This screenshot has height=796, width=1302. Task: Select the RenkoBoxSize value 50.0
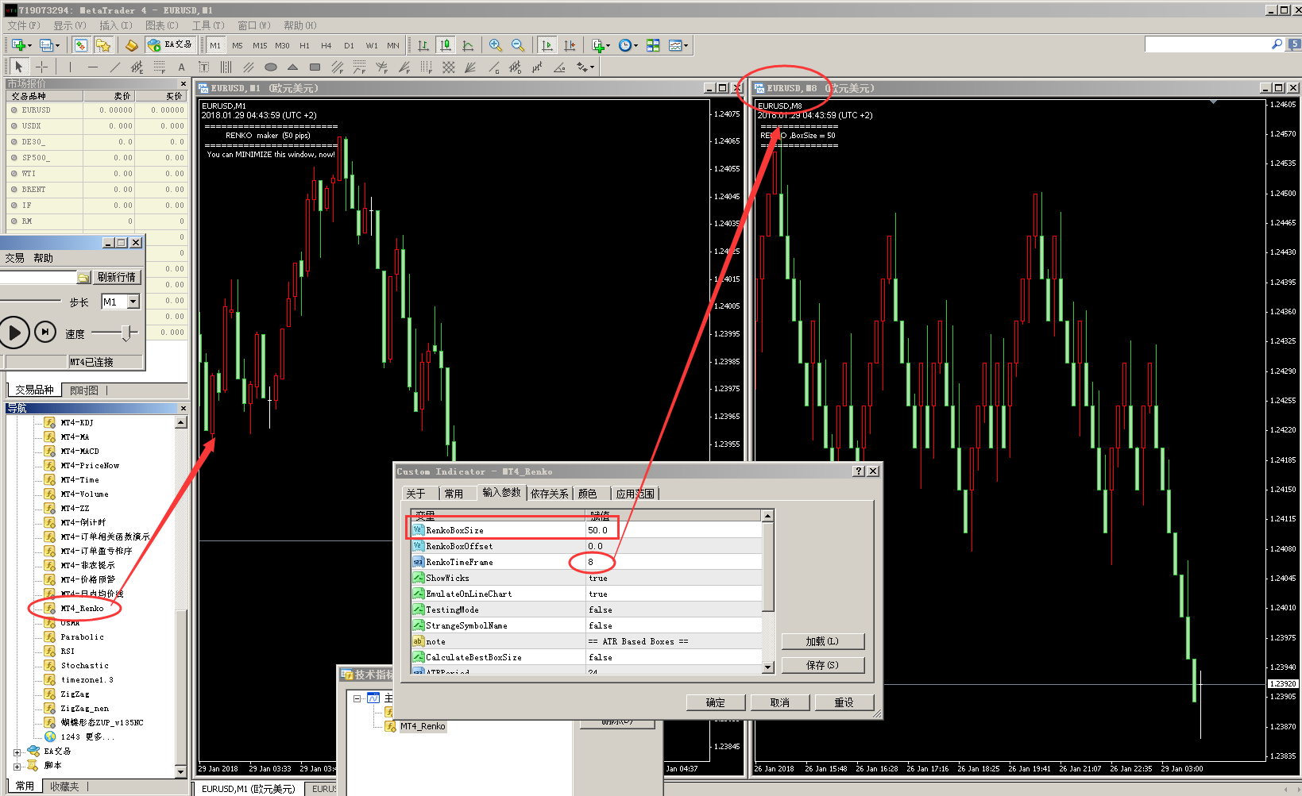(597, 530)
